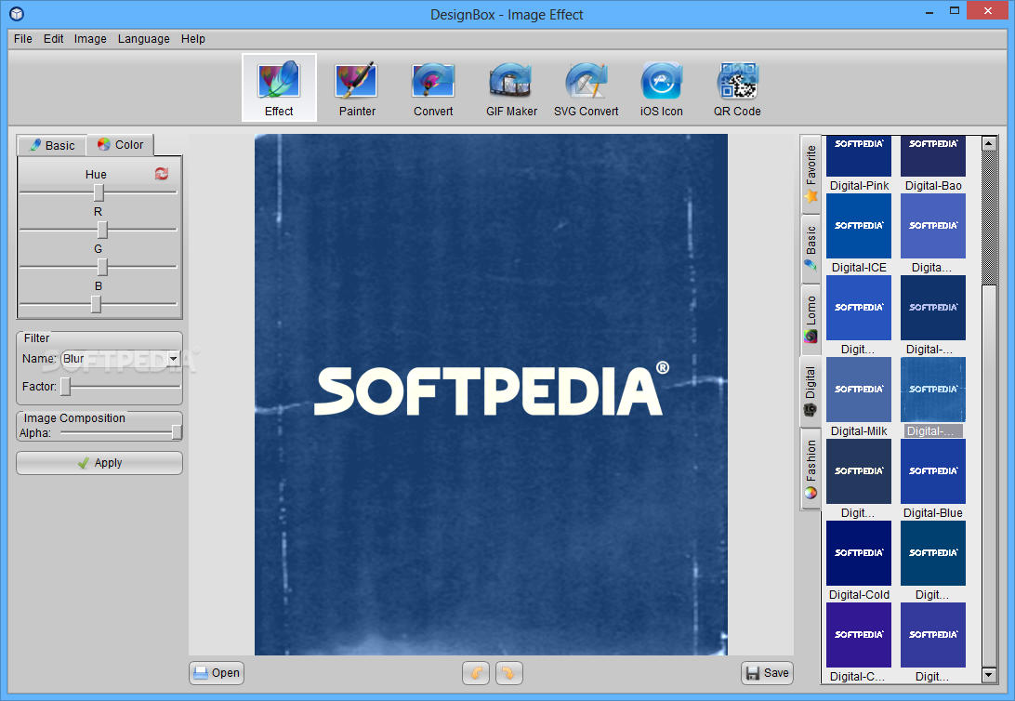Select the Digital-ICE effect thumbnail
The image size is (1015, 701).
click(858, 226)
